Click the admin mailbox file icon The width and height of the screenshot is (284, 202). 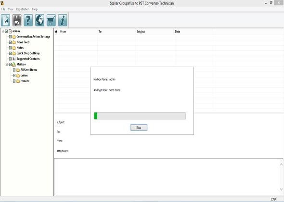(10, 31)
